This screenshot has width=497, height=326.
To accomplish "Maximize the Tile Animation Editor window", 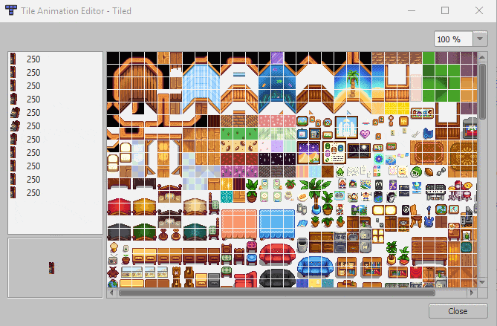I will (445, 11).
